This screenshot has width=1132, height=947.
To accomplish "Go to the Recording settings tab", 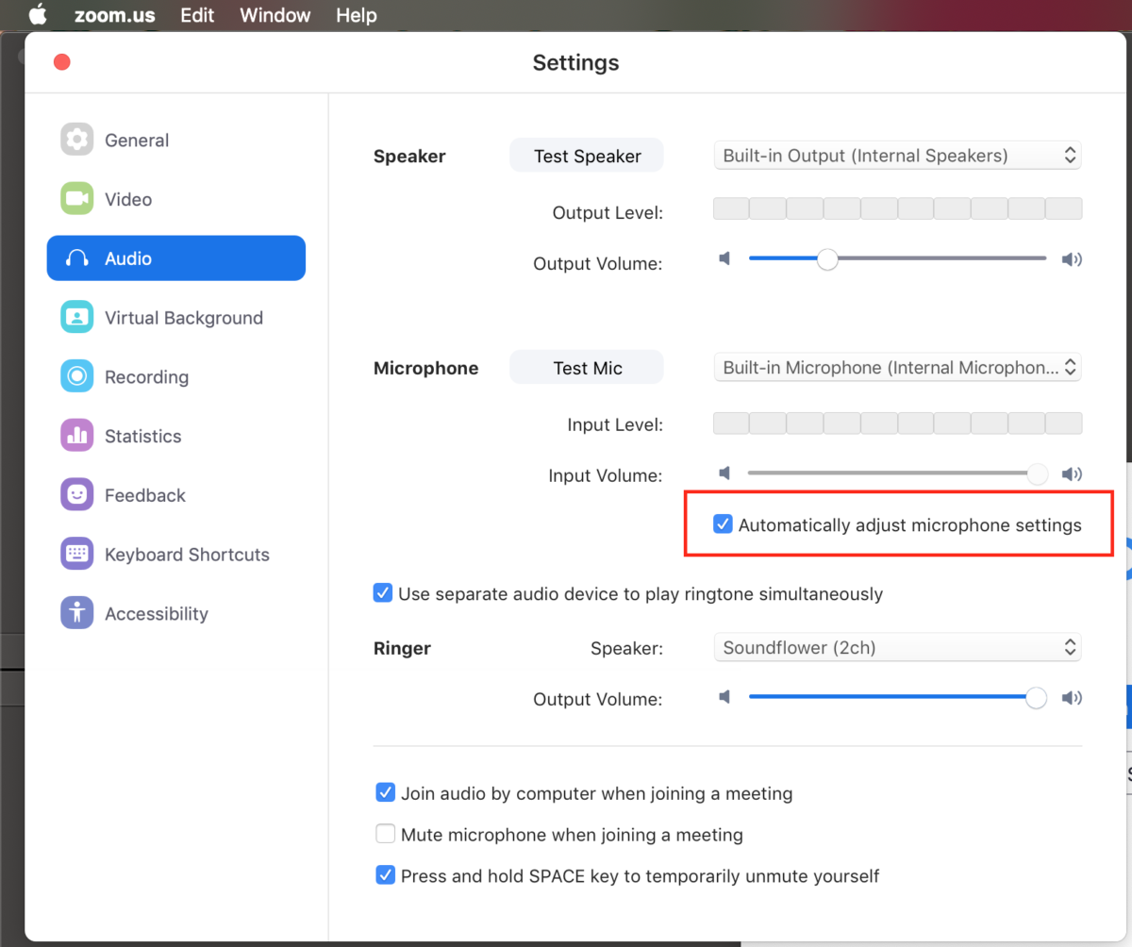I will point(176,376).
